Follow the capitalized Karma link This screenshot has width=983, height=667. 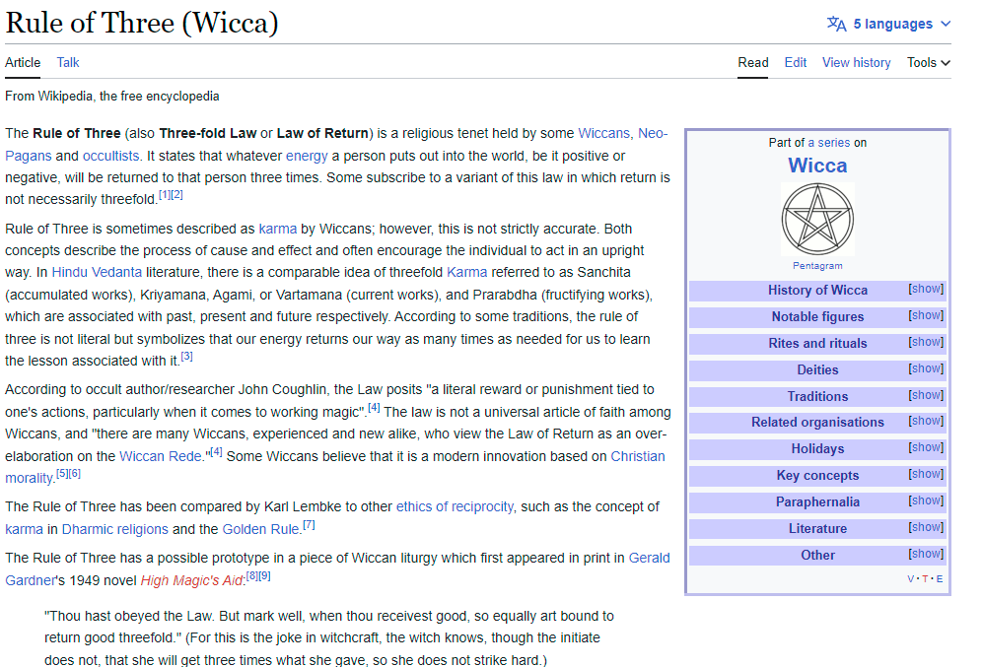[466, 273]
